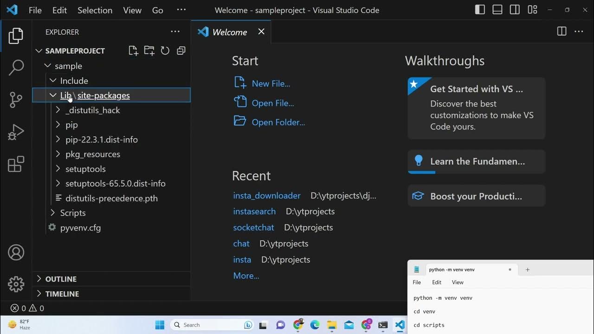Select the Welcome tab
The height and width of the screenshot is (334, 594).
click(229, 32)
